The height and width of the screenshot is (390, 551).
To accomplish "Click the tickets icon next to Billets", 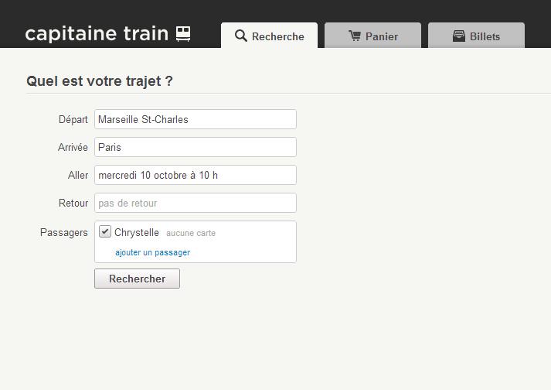I will 458,36.
